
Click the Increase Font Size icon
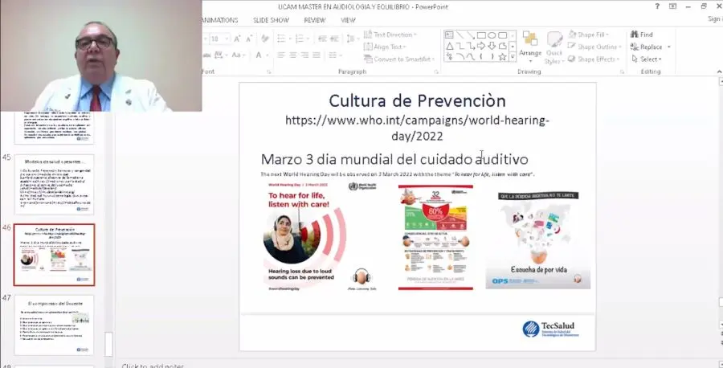tap(239, 39)
